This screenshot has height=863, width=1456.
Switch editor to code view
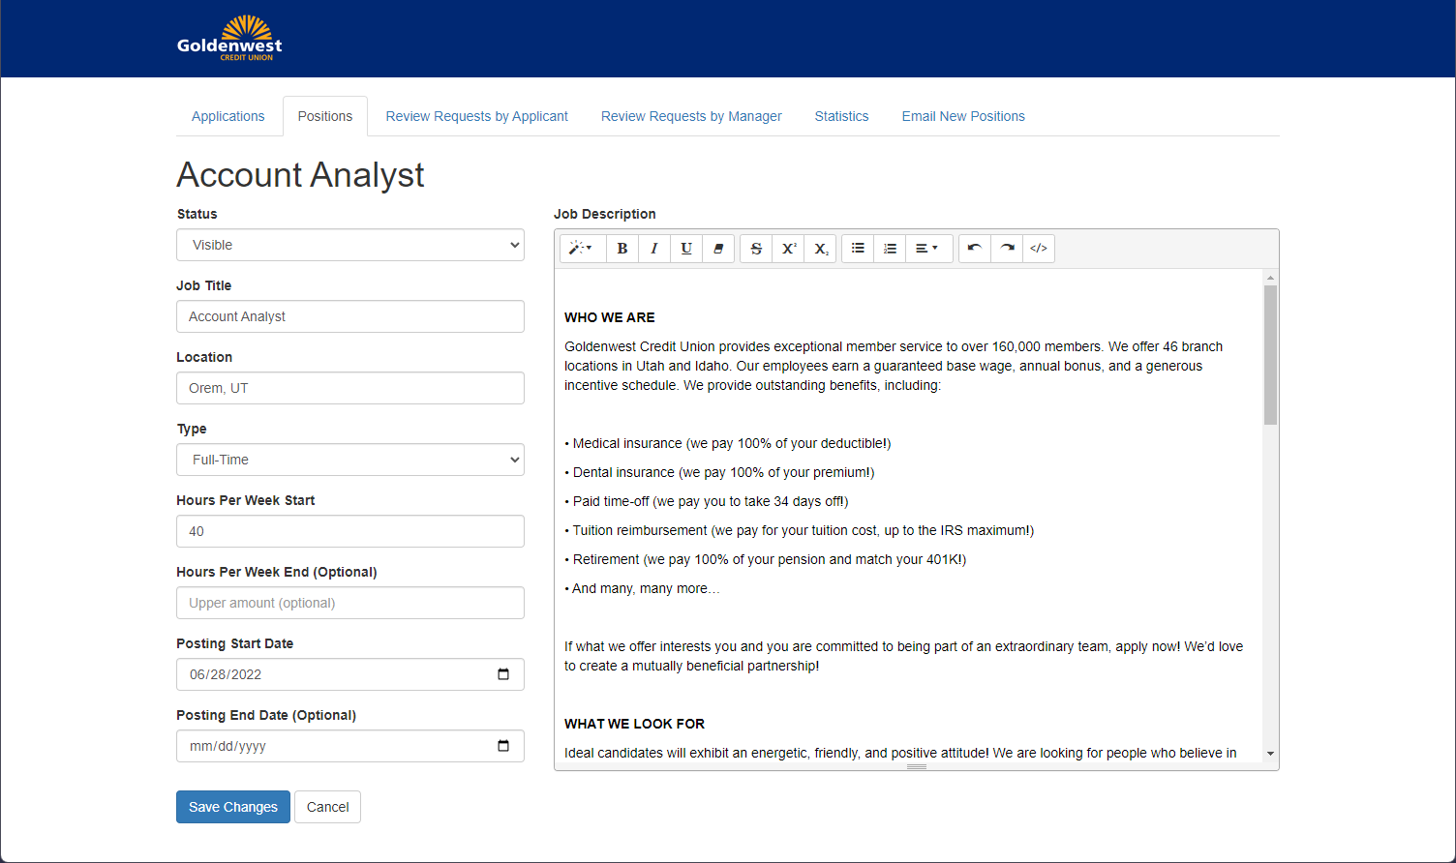point(1039,249)
